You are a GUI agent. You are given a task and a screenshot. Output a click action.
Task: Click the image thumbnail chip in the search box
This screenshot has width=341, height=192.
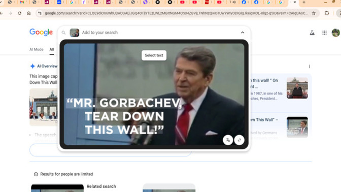tap(75, 33)
